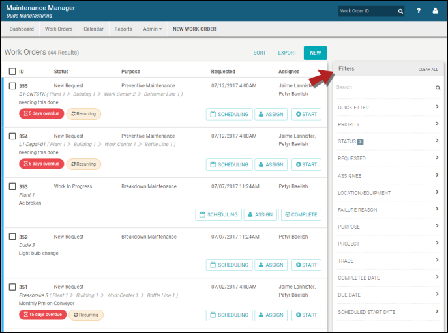This screenshot has width=448, height=333.
Task: Click the search magnifier icon in header
Action: [400, 11]
